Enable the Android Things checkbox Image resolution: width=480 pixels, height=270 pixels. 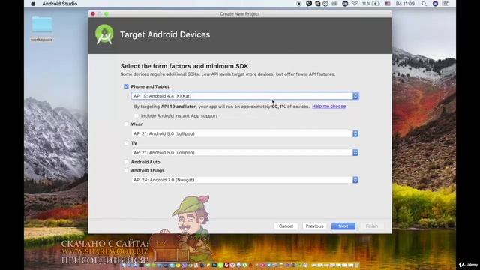click(126, 170)
